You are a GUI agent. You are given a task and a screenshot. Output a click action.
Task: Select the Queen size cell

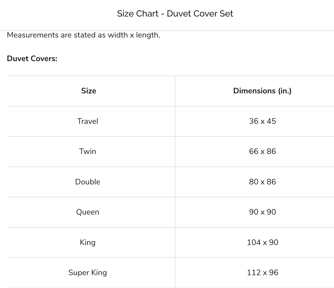coord(88,212)
